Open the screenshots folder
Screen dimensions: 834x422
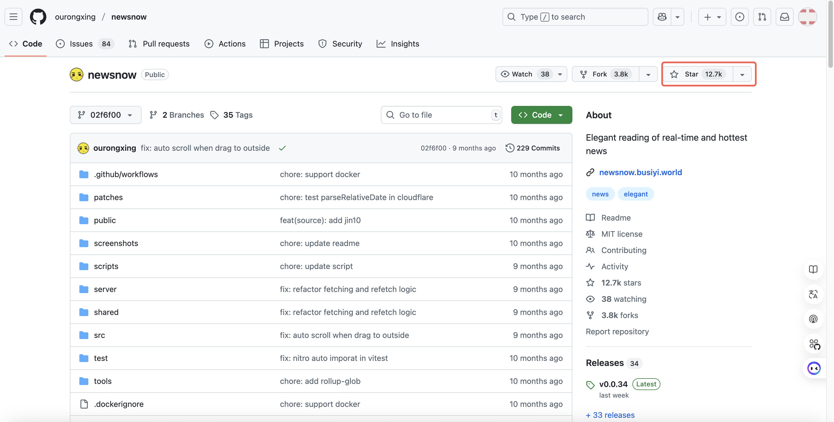point(116,243)
